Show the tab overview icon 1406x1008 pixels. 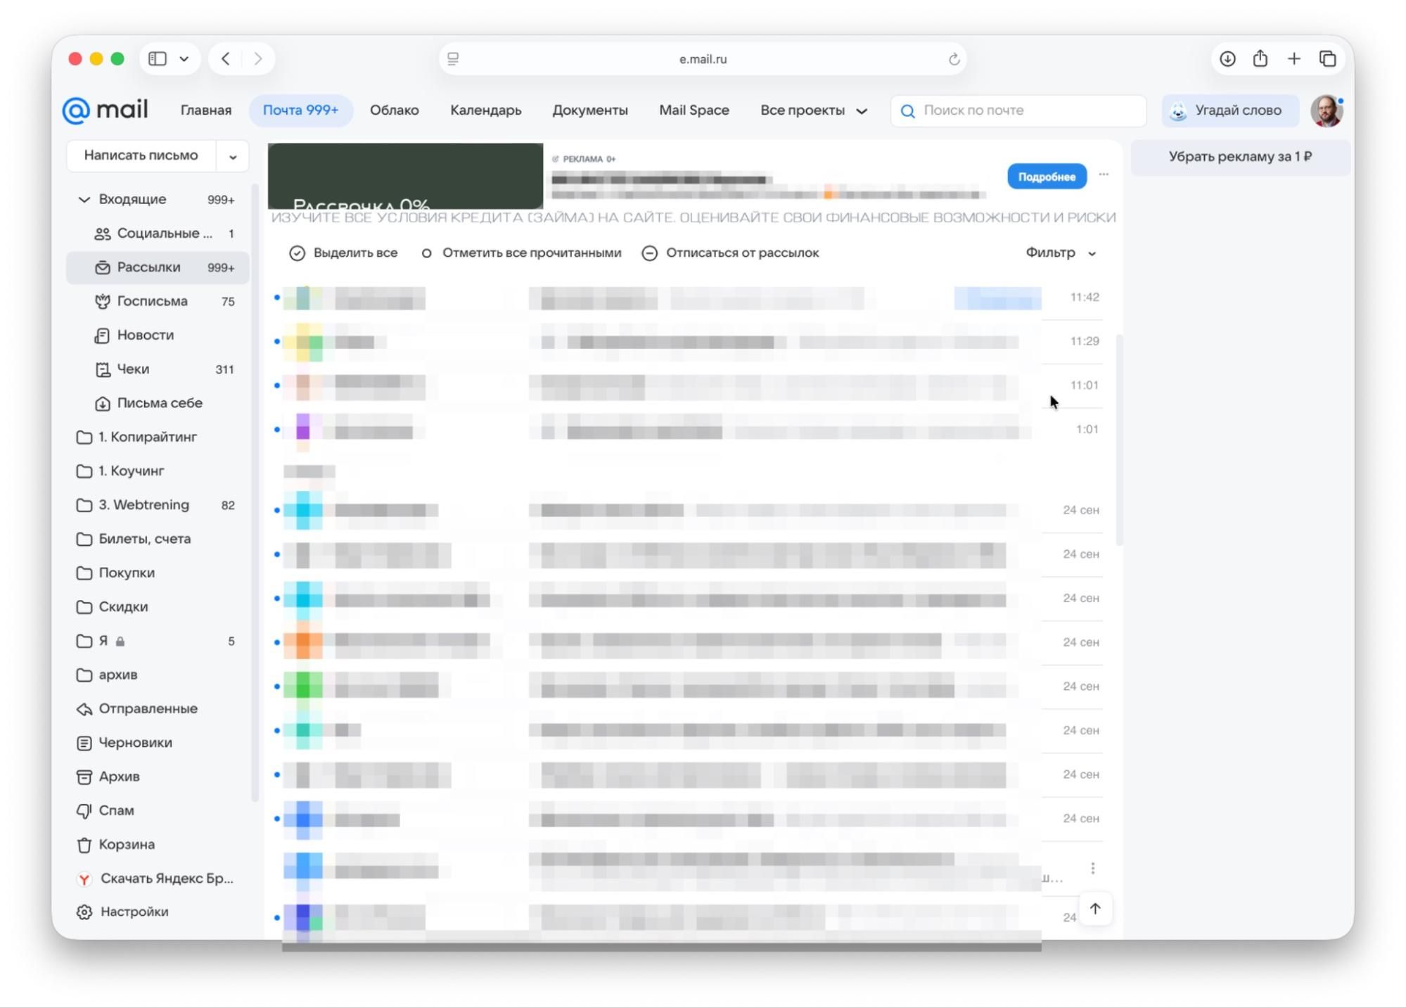(x=1327, y=59)
